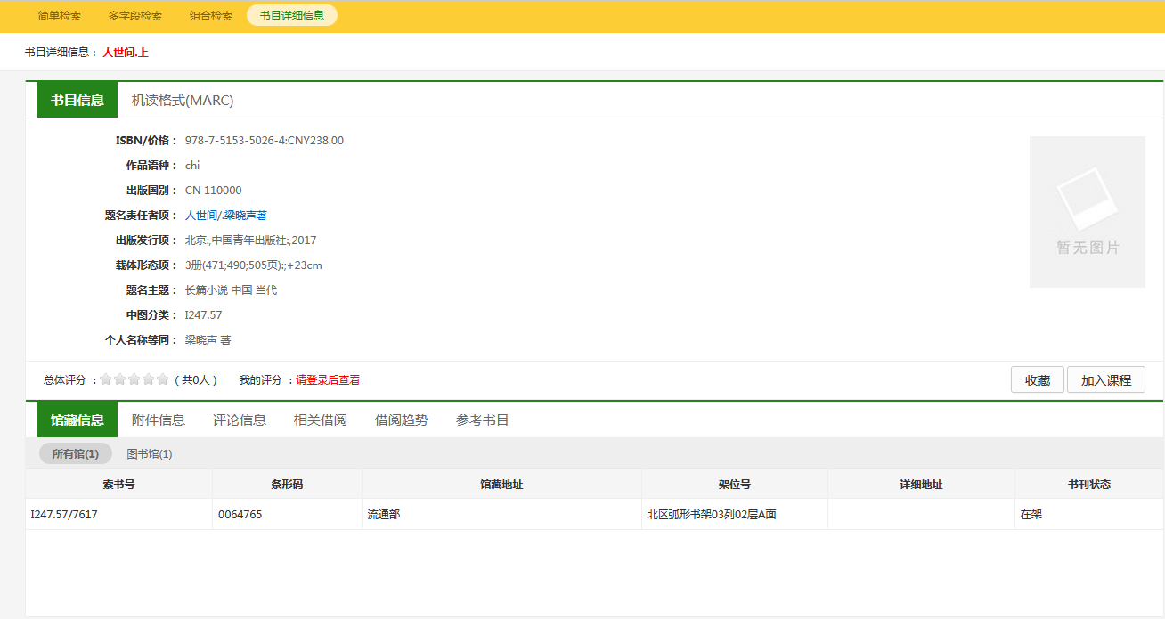Viewport: 1165px width, 619px height.
Task: Show the 借阅趋势 tab
Action: [x=402, y=419]
